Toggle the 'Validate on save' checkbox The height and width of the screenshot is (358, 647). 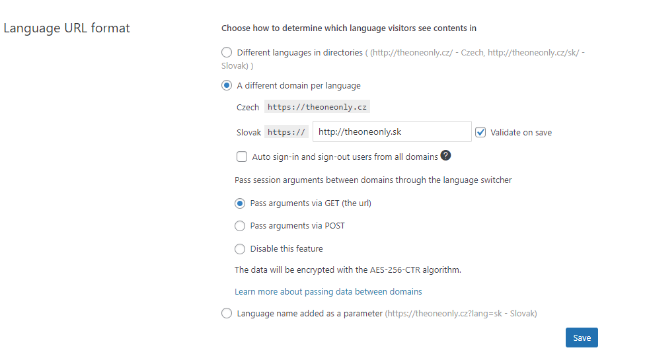click(x=480, y=132)
